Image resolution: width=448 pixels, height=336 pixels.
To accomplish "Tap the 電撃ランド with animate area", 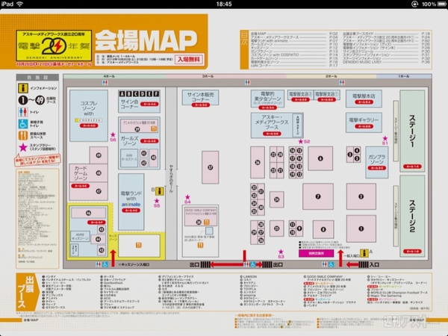I will pos(131,202).
